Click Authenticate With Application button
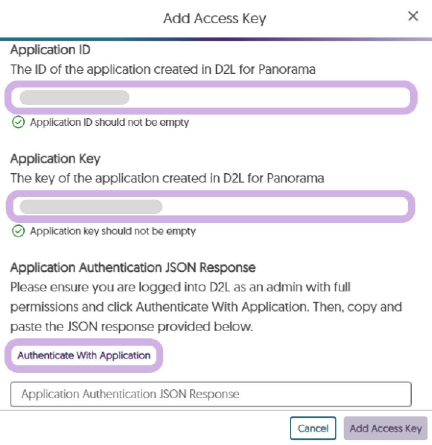 [x=84, y=355]
